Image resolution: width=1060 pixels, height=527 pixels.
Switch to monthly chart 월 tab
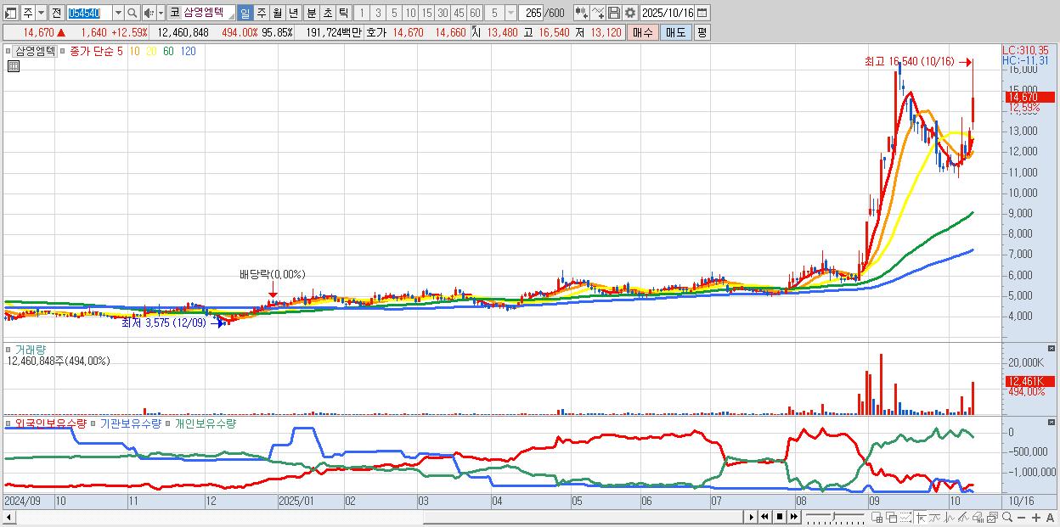(x=277, y=13)
